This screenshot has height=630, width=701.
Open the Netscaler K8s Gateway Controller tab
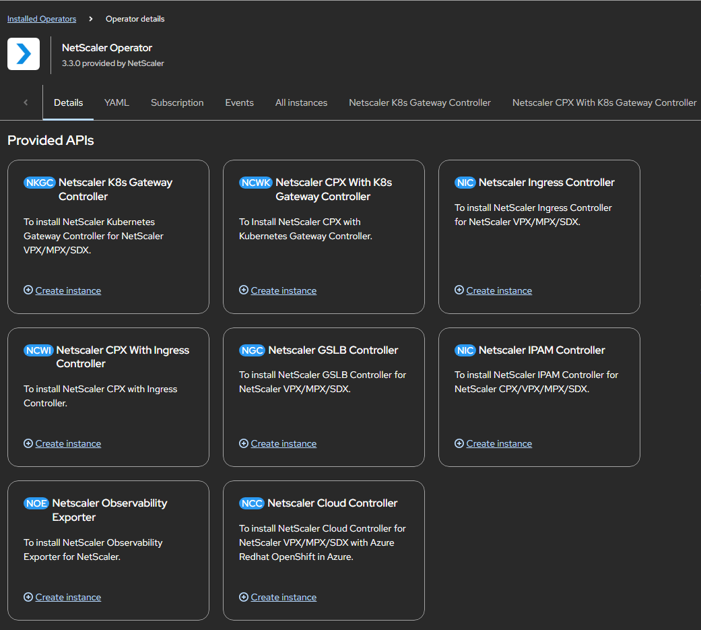coord(420,103)
